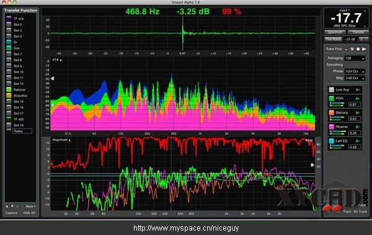Activate the Balcony measurement play arrow
The image size is (372, 235).
coord(358,112)
